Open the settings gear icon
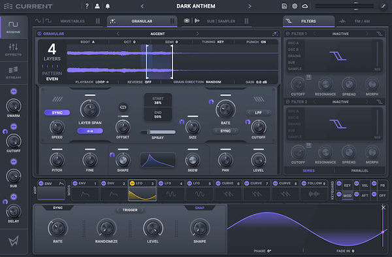The width and height of the screenshot is (392, 257). [x=295, y=6]
